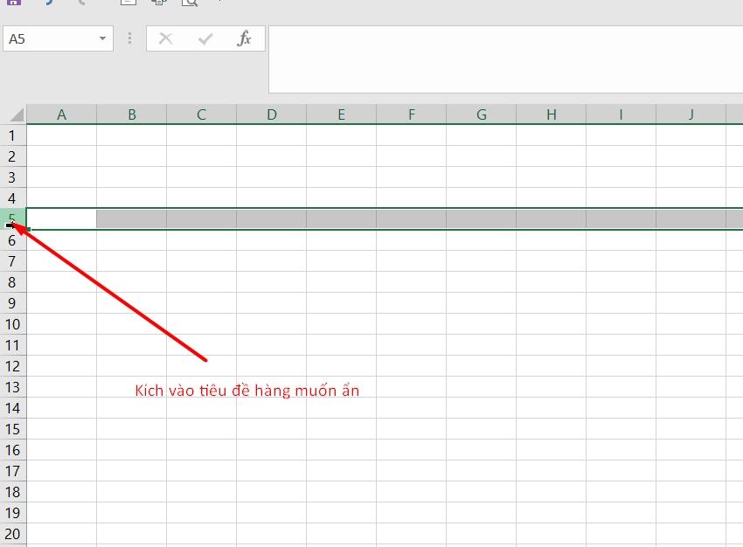743x547 pixels.
Task: Select row 20 header
Action: (x=13, y=534)
